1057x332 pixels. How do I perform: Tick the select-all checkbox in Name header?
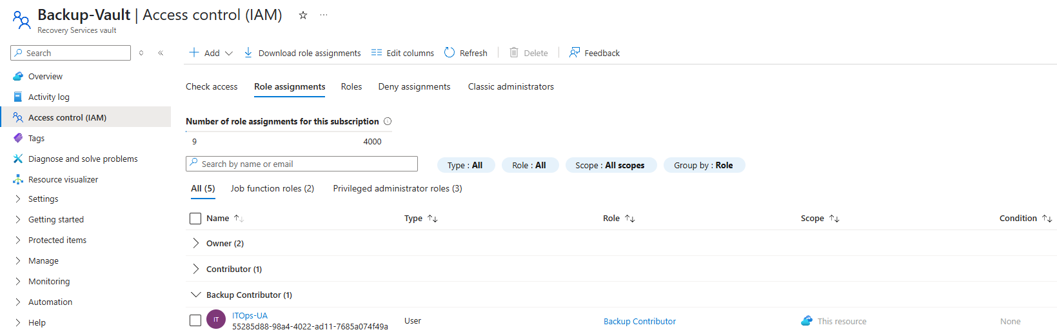(195, 219)
